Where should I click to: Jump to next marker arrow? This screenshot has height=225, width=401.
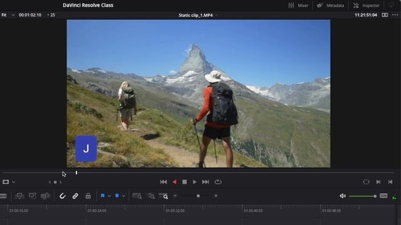pyautogui.click(x=61, y=182)
